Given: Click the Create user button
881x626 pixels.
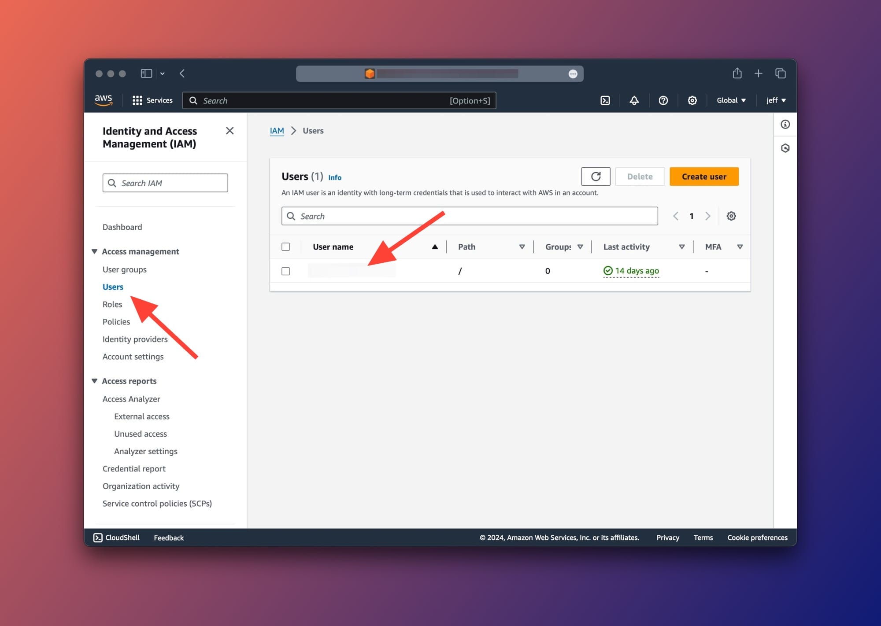Looking at the screenshot, I should click(x=703, y=176).
